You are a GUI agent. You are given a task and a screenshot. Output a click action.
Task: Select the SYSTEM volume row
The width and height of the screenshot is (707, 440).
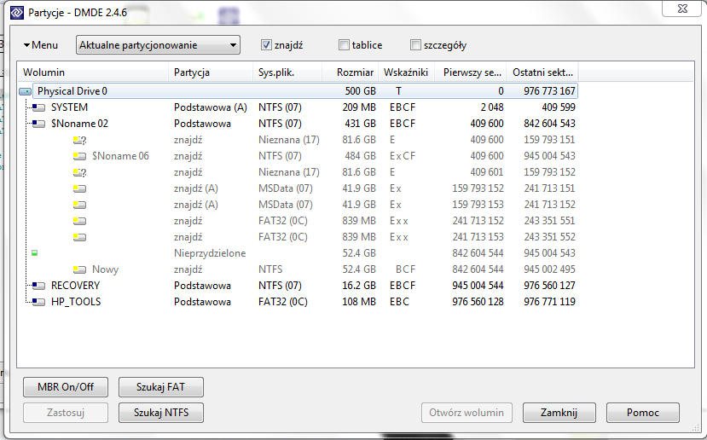click(69, 107)
